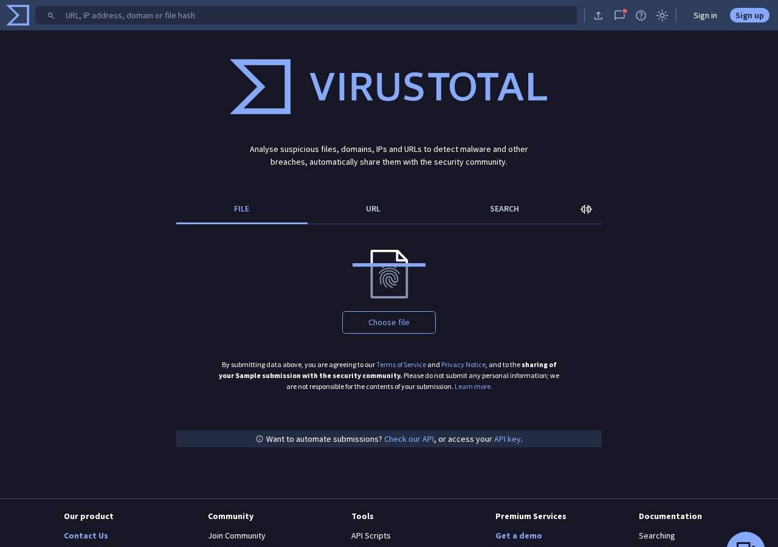
Task: Click the search magnifier icon
Action: tap(51, 15)
